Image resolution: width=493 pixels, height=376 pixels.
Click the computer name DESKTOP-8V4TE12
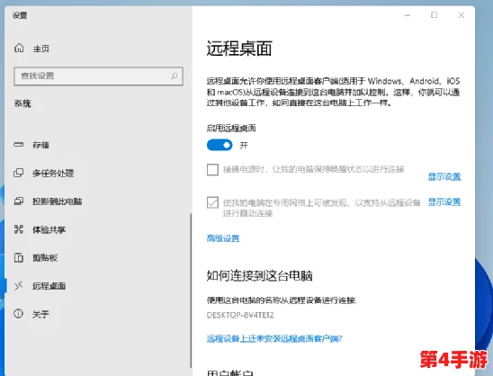pos(240,315)
